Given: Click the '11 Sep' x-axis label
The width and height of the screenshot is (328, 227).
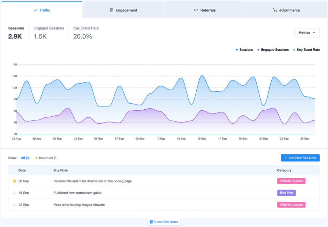Looking at the screenshot, I should (x=160, y=139).
